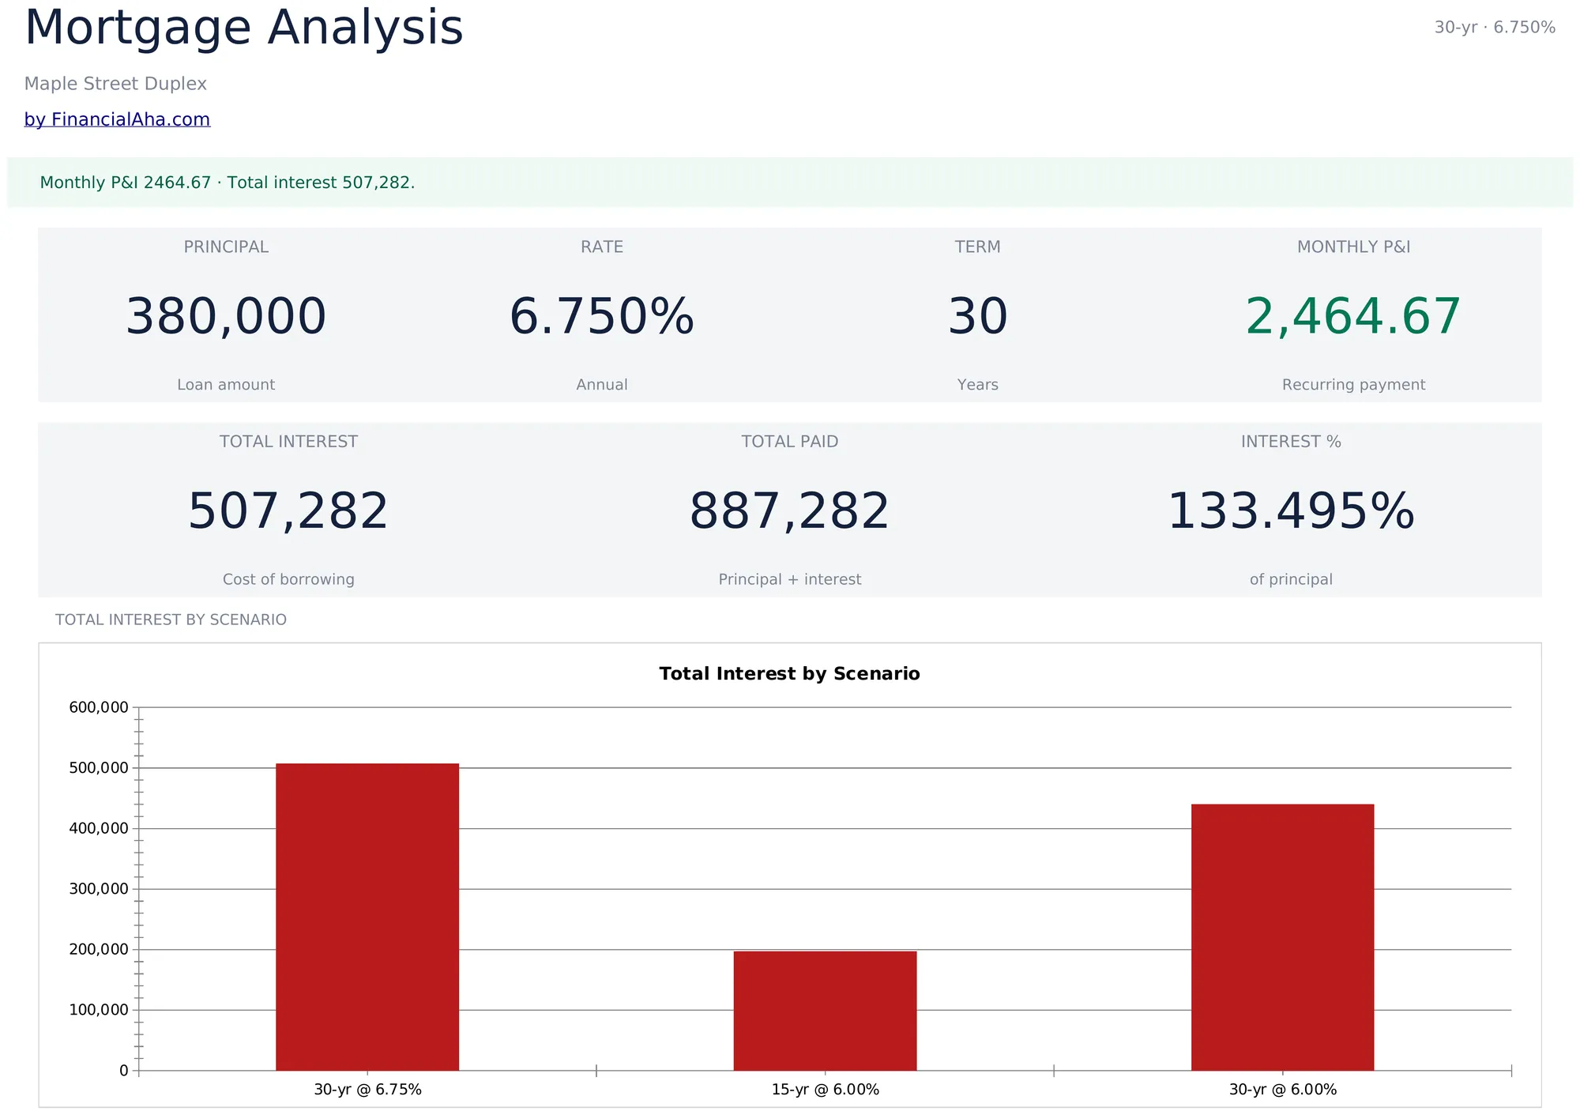Select the Maple Street Duplex subtitle
The width and height of the screenshot is (1580, 1115).
coord(115,84)
